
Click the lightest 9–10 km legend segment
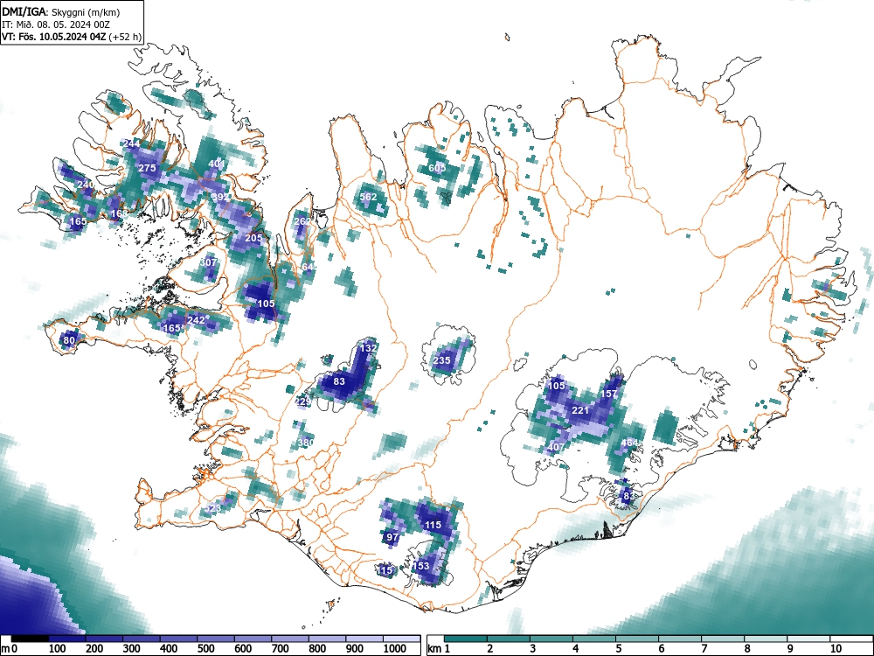[808, 639]
